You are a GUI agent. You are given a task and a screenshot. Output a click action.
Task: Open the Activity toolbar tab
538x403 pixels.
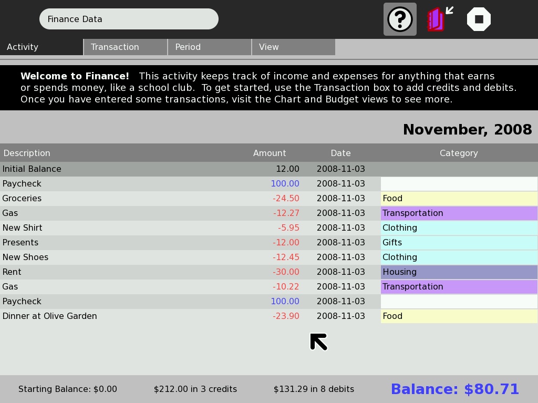(x=41, y=47)
